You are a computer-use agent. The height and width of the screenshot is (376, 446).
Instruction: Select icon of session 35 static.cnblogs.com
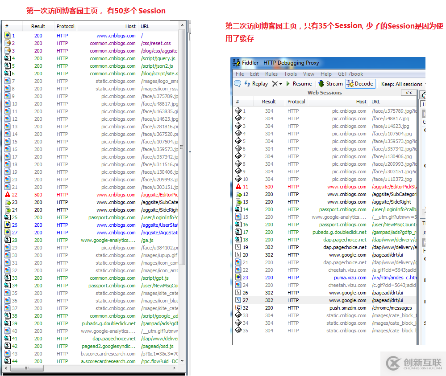(x=238, y=330)
